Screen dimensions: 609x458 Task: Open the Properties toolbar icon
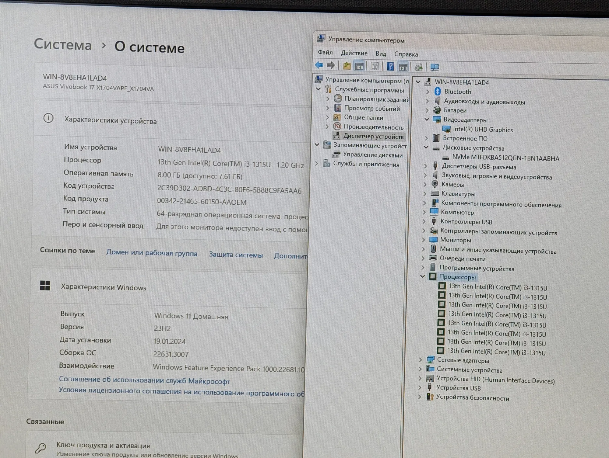[375, 66]
